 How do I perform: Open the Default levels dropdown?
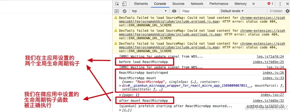pyautogui.click(x=232, y=11)
